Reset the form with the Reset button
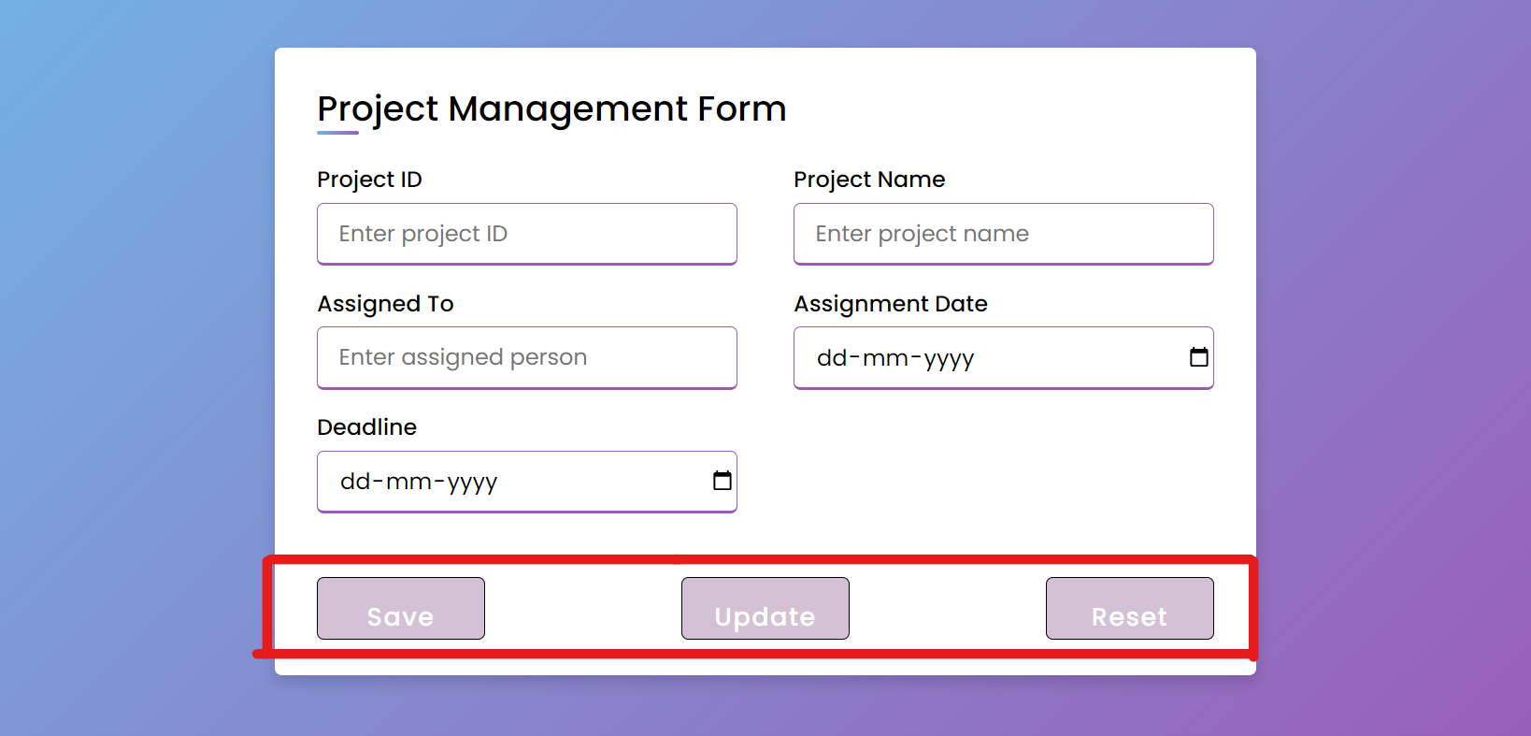Screen dimensions: 1531x736 [1129, 608]
